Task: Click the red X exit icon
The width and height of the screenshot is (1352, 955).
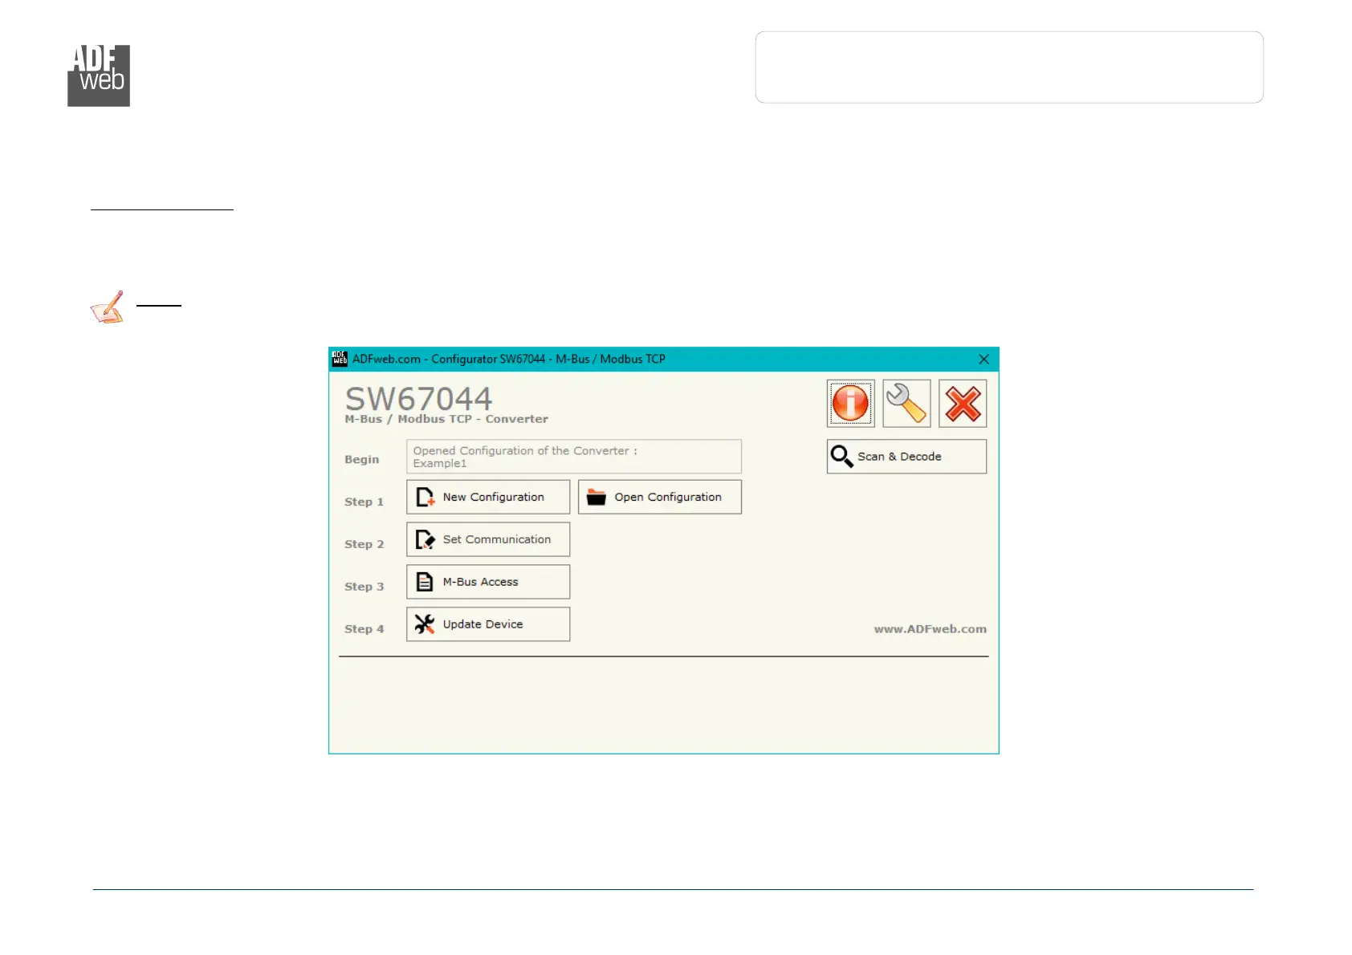Action: [x=963, y=403]
